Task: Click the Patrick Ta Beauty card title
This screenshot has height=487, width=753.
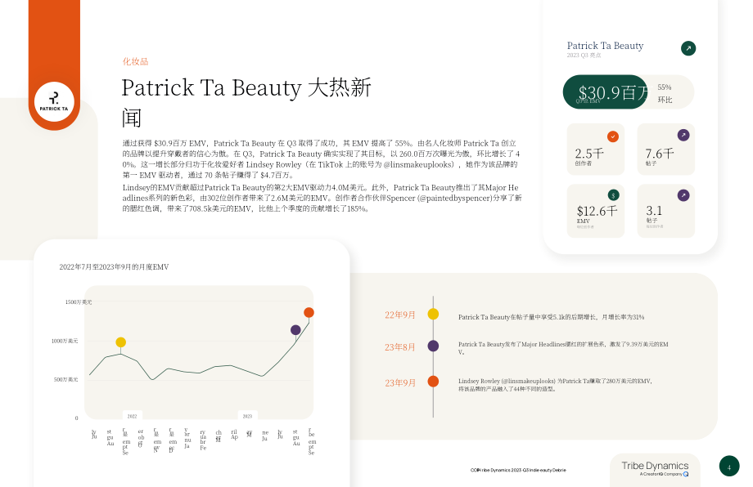Action: (605, 46)
